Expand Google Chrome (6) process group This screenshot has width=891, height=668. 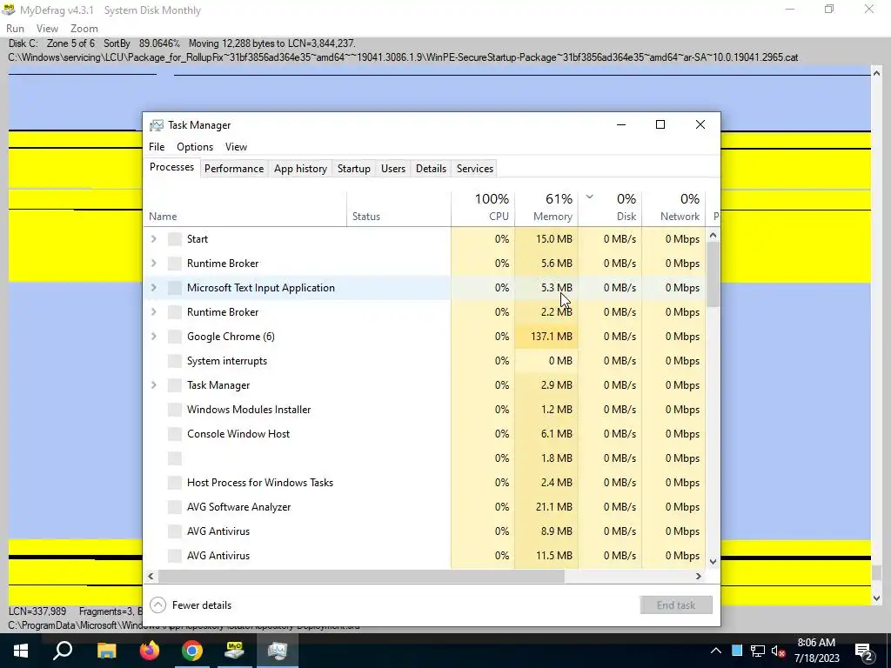coord(153,337)
